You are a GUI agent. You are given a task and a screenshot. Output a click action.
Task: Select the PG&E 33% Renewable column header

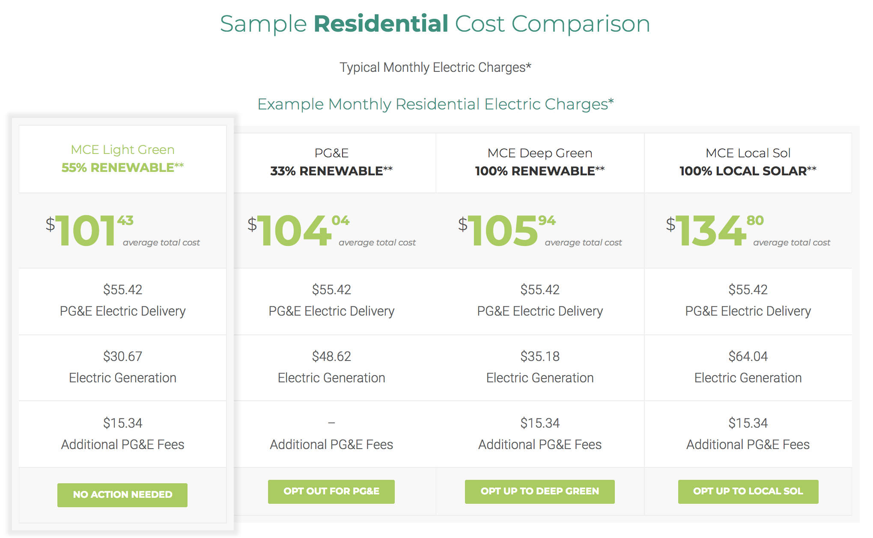coord(331,162)
